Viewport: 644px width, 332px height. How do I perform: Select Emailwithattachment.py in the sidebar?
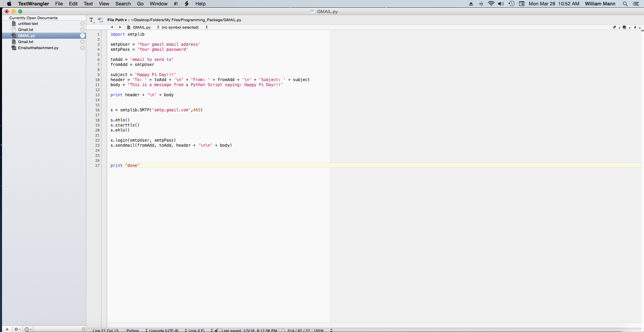(x=44, y=48)
